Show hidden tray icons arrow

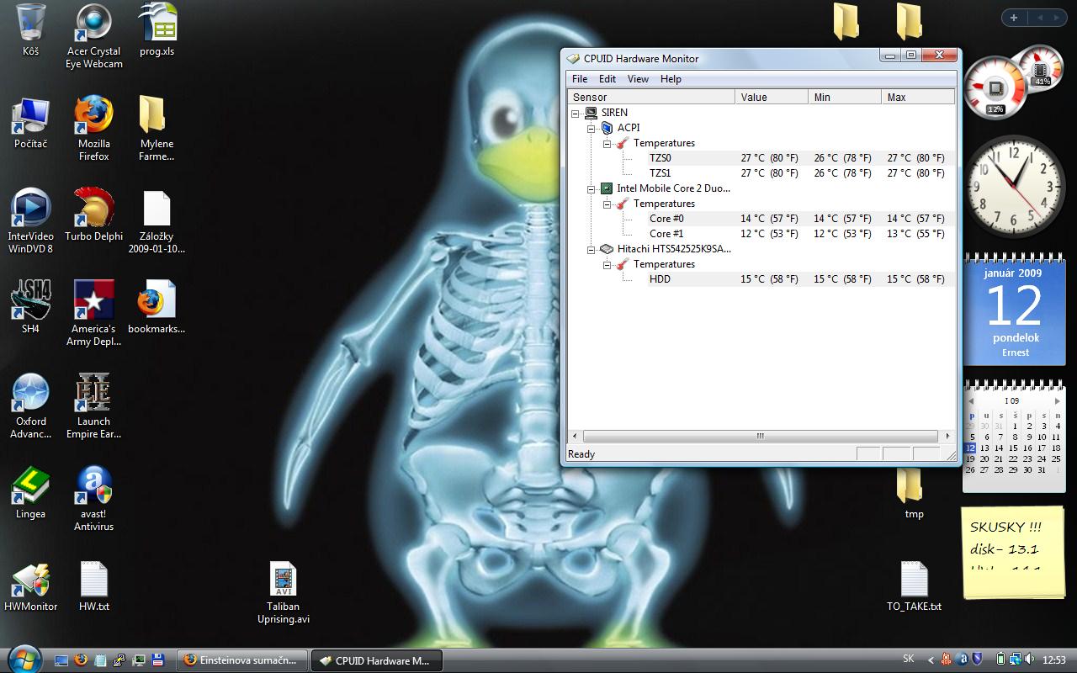931,660
